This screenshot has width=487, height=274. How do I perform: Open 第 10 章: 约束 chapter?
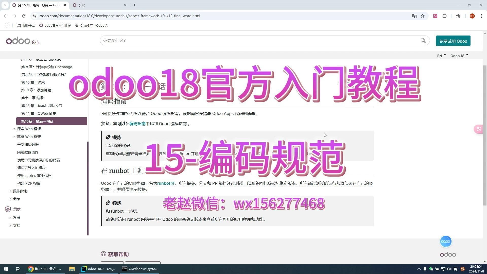tap(33, 82)
